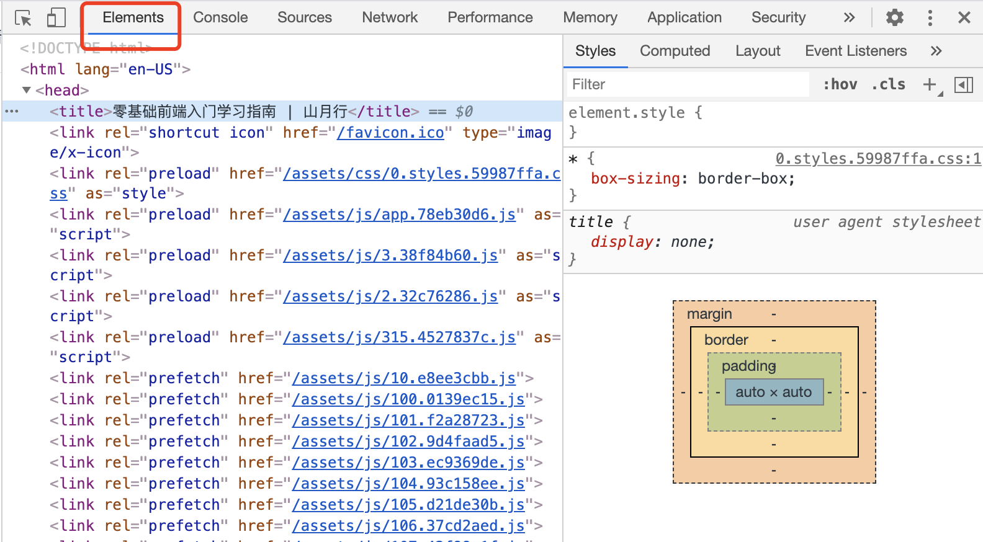Click the Styles Filter input field
The height and width of the screenshot is (542, 983).
[688, 84]
